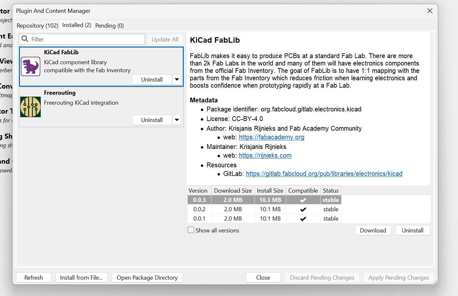Download the selected FabLib version

(x=373, y=230)
